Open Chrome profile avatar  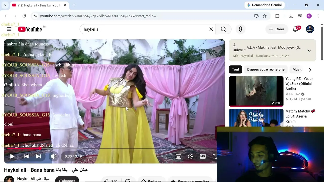[309, 16]
